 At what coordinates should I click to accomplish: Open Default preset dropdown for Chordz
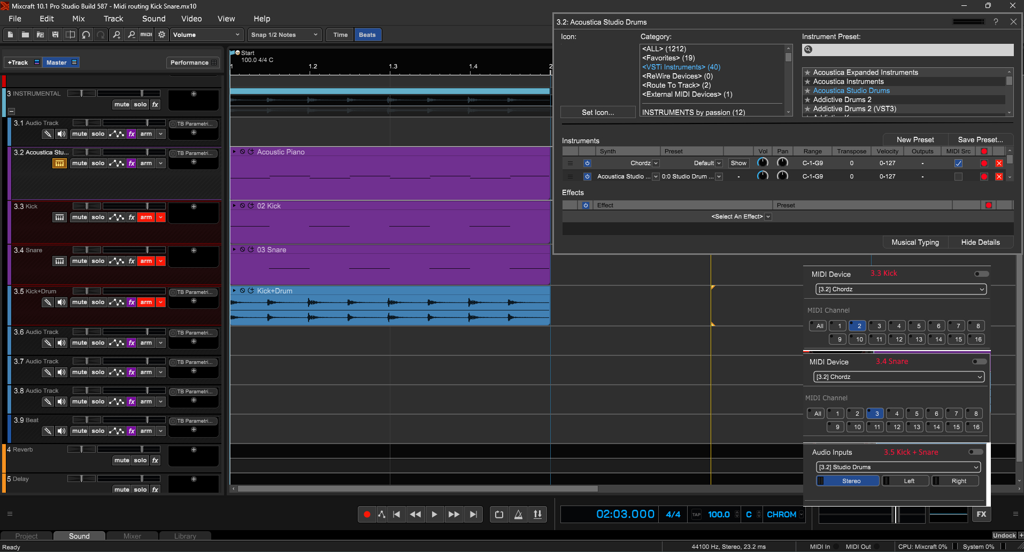(x=719, y=163)
